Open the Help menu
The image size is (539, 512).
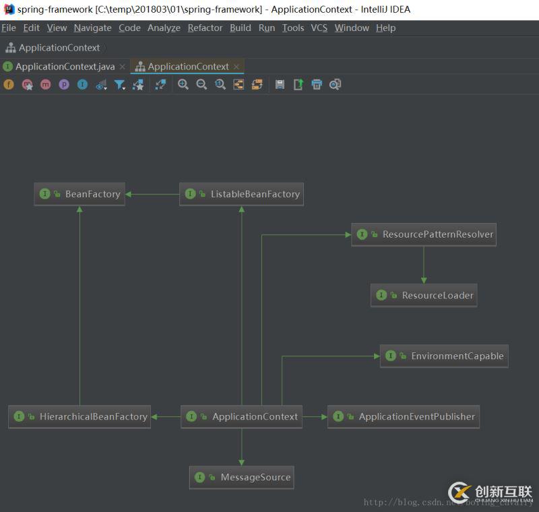pyautogui.click(x=385, y=28)
